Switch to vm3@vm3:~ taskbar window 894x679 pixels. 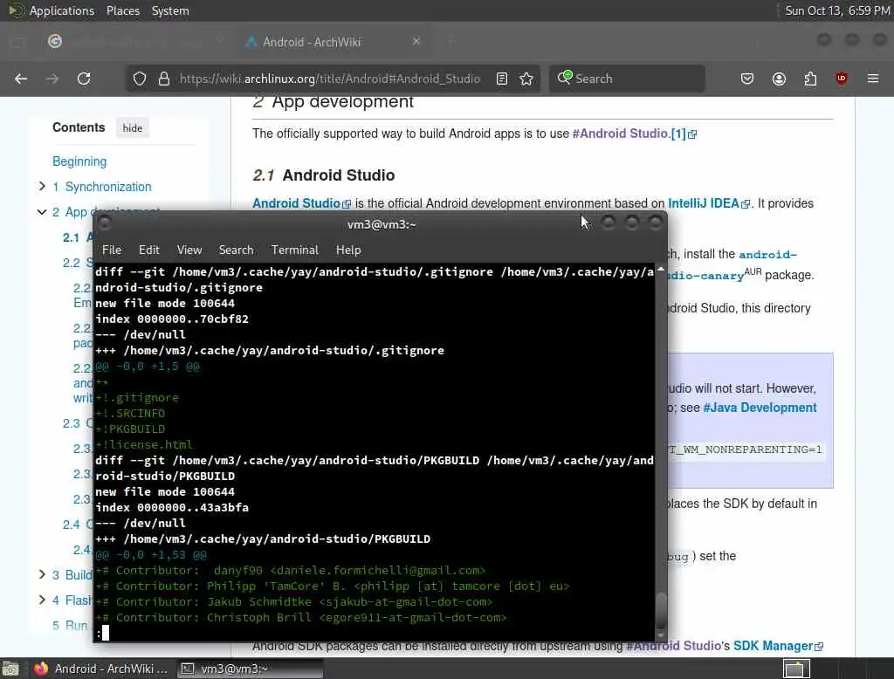coord(249,669)
